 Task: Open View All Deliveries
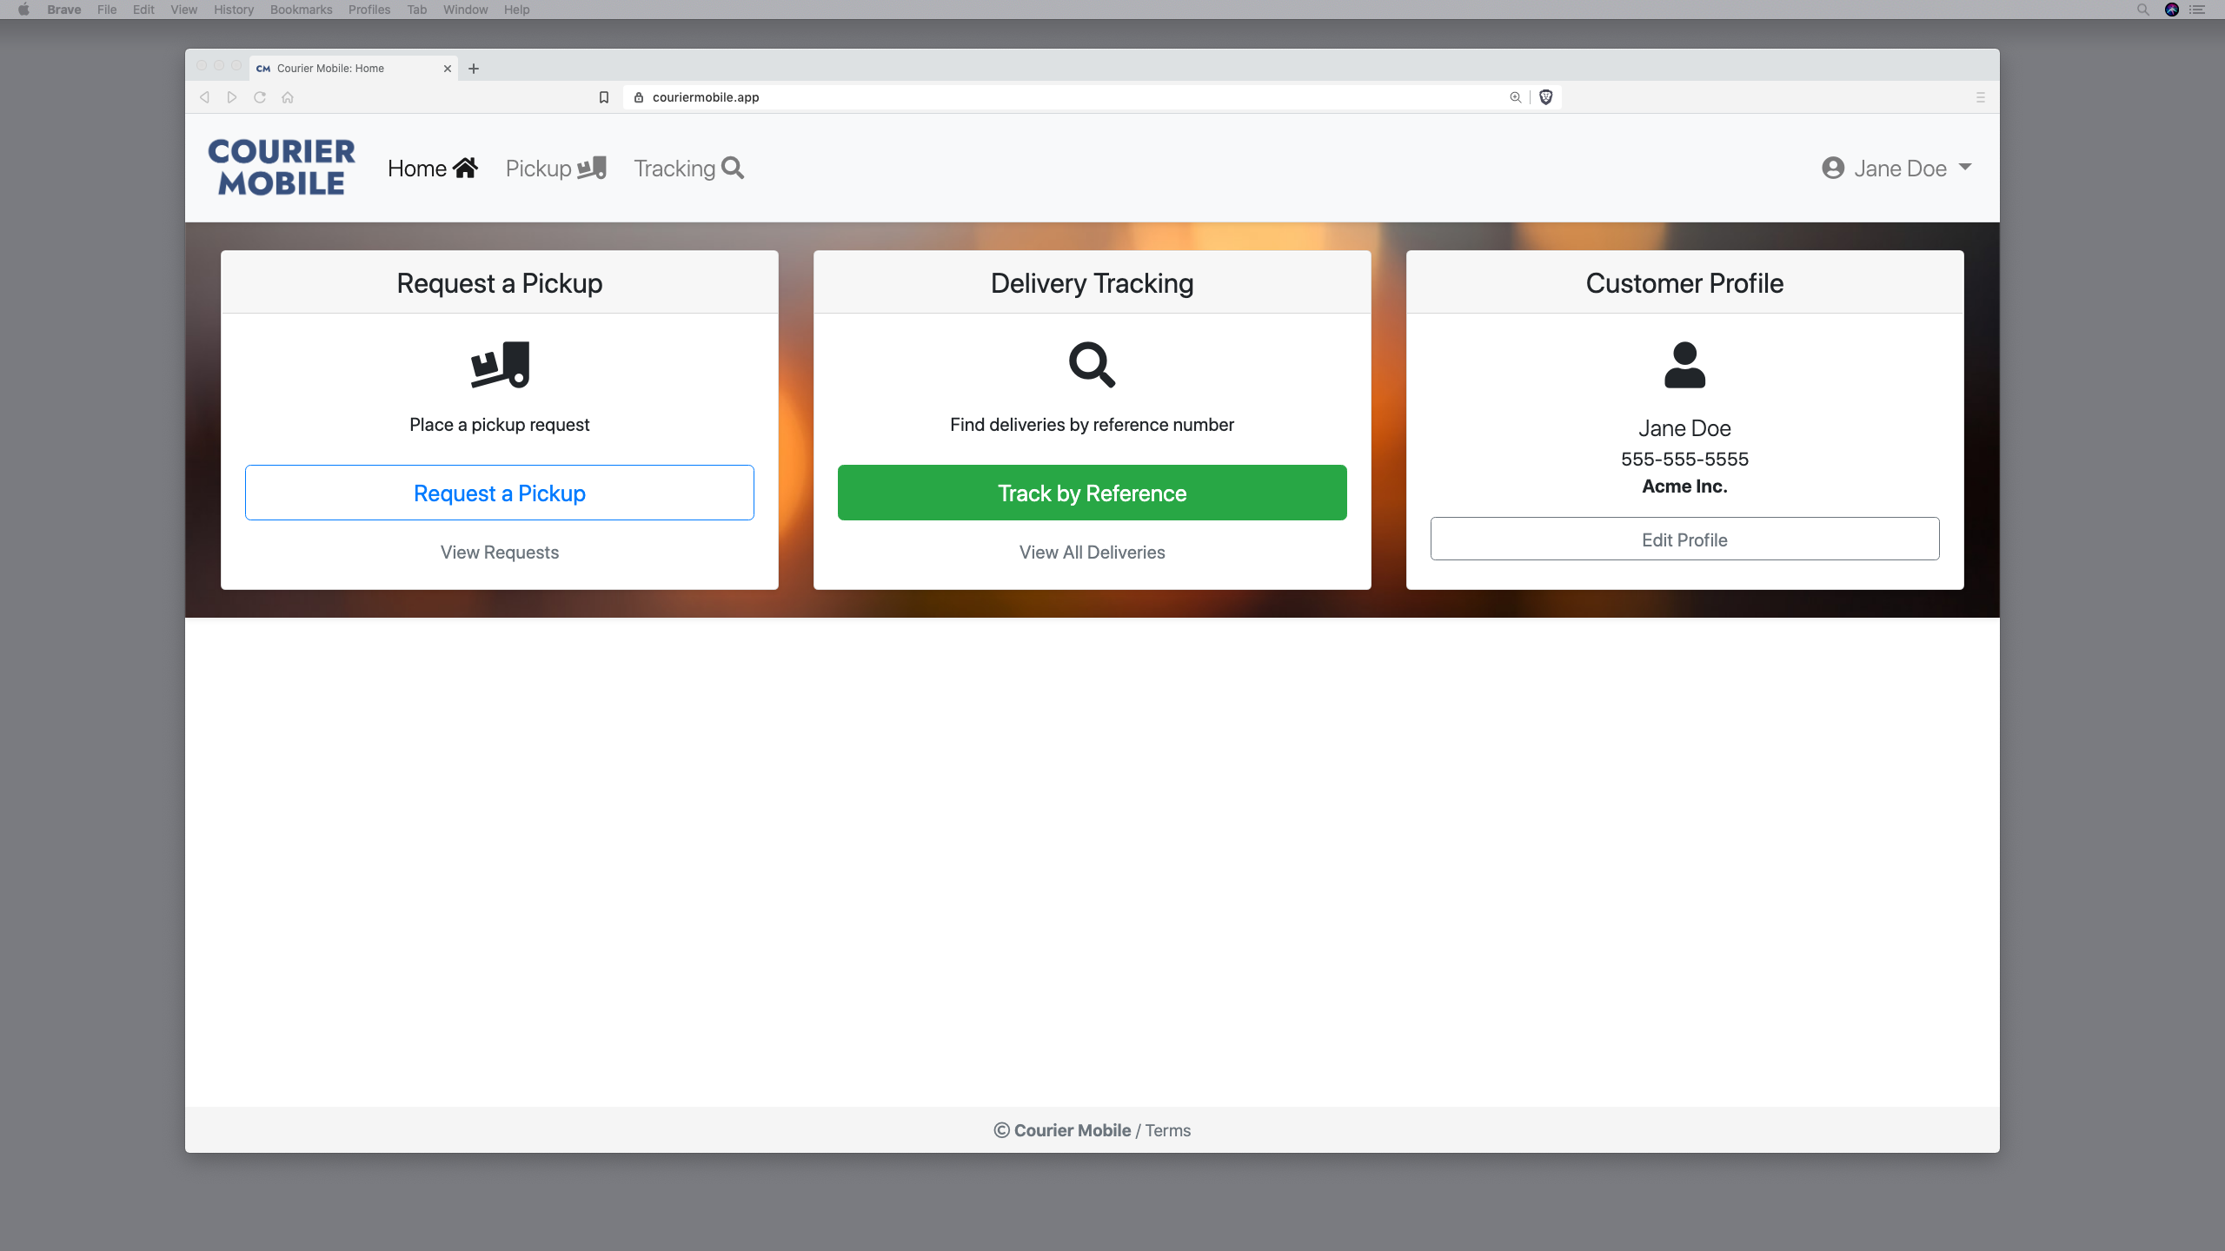coord(1092,552)
